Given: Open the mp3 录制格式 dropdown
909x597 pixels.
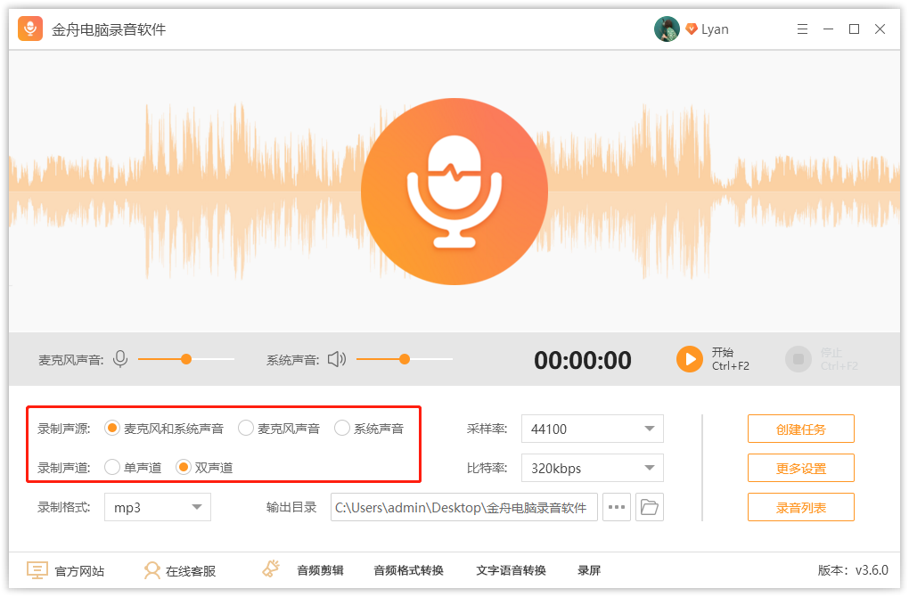Looking at the screenshot, I should click(x=157, y=507).
